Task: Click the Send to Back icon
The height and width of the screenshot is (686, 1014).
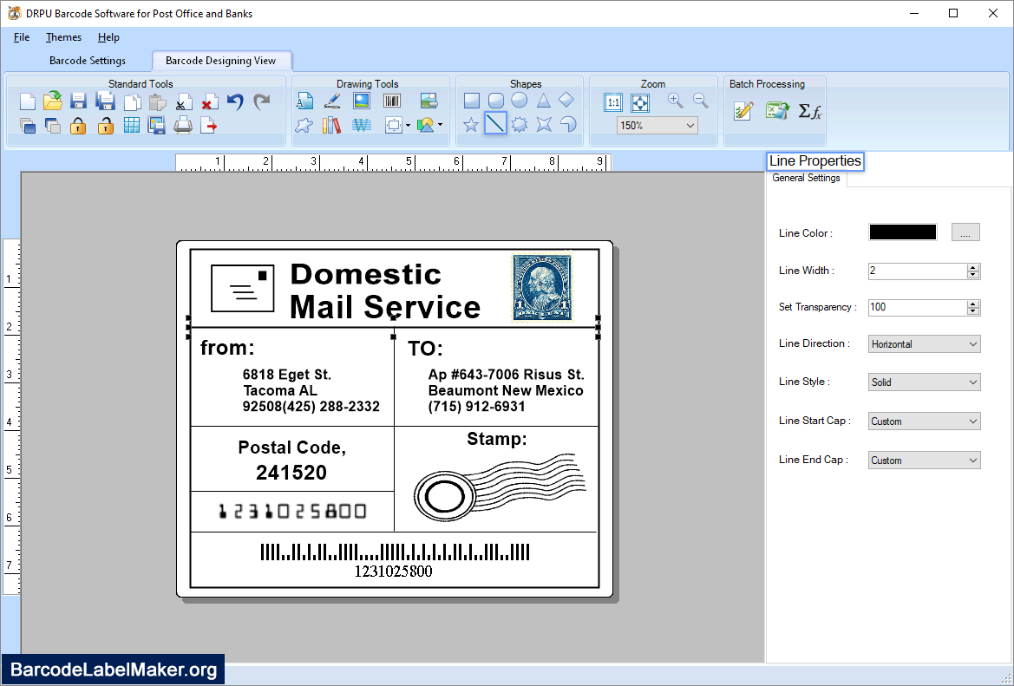Action: click(53, 126)
